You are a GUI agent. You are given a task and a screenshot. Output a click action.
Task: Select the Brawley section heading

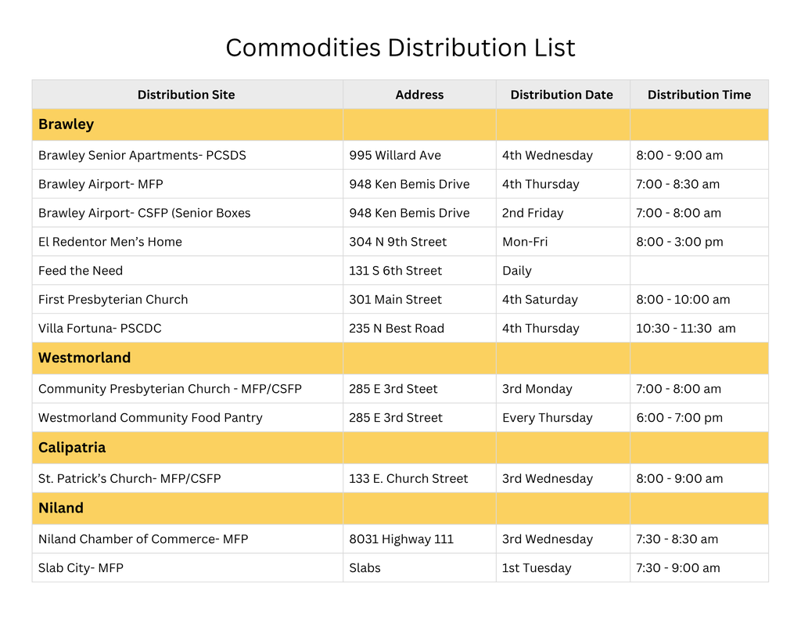(66, 124)
